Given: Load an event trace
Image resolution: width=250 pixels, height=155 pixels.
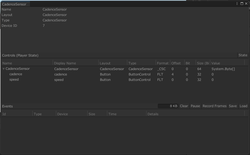Looking at the screenshot, I should [244, 106].
